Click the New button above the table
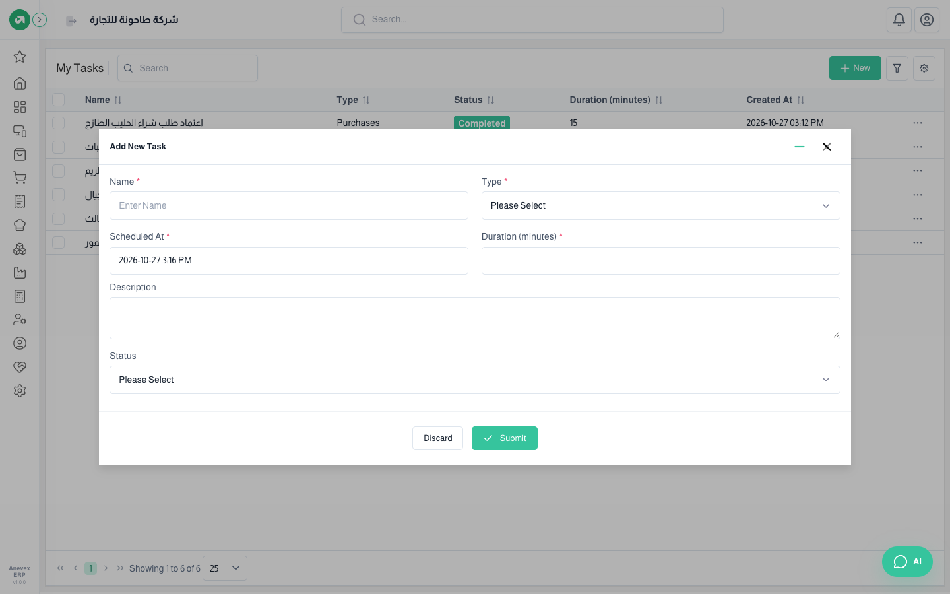 point(855,68)
